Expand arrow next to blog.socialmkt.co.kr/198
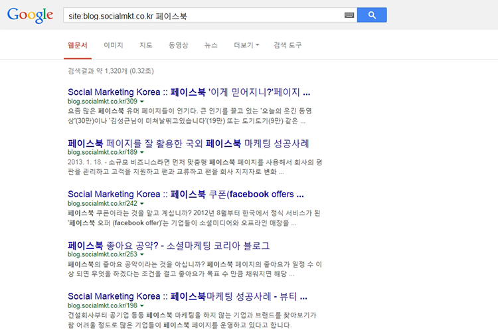 (x=142, y=305)
